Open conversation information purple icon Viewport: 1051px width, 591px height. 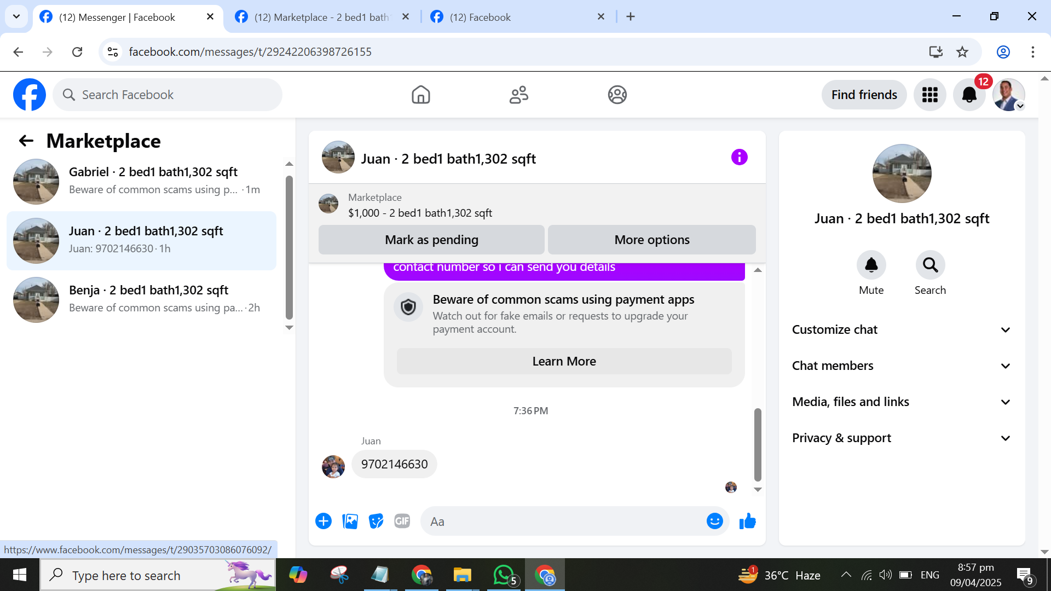click(x=739, y=158)
